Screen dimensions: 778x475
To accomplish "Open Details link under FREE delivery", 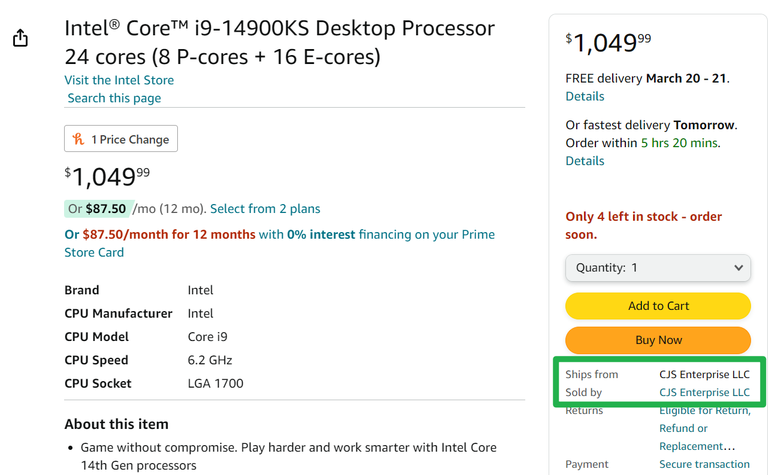I will (585, 96).
